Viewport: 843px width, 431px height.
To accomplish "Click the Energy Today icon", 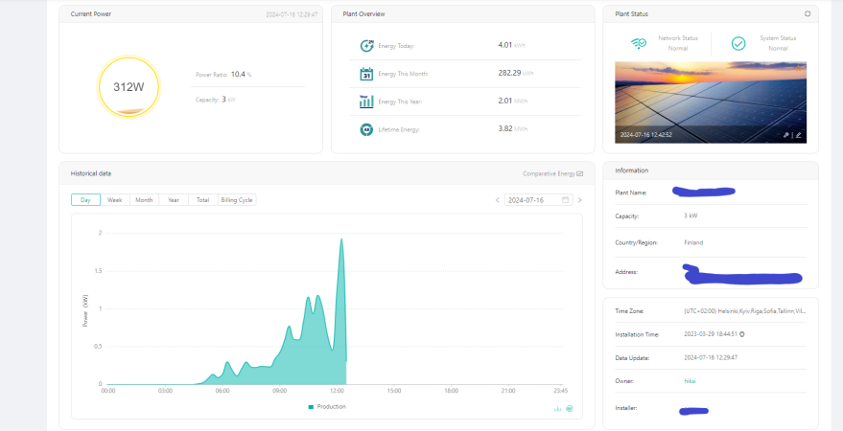I will click(366, 46).
